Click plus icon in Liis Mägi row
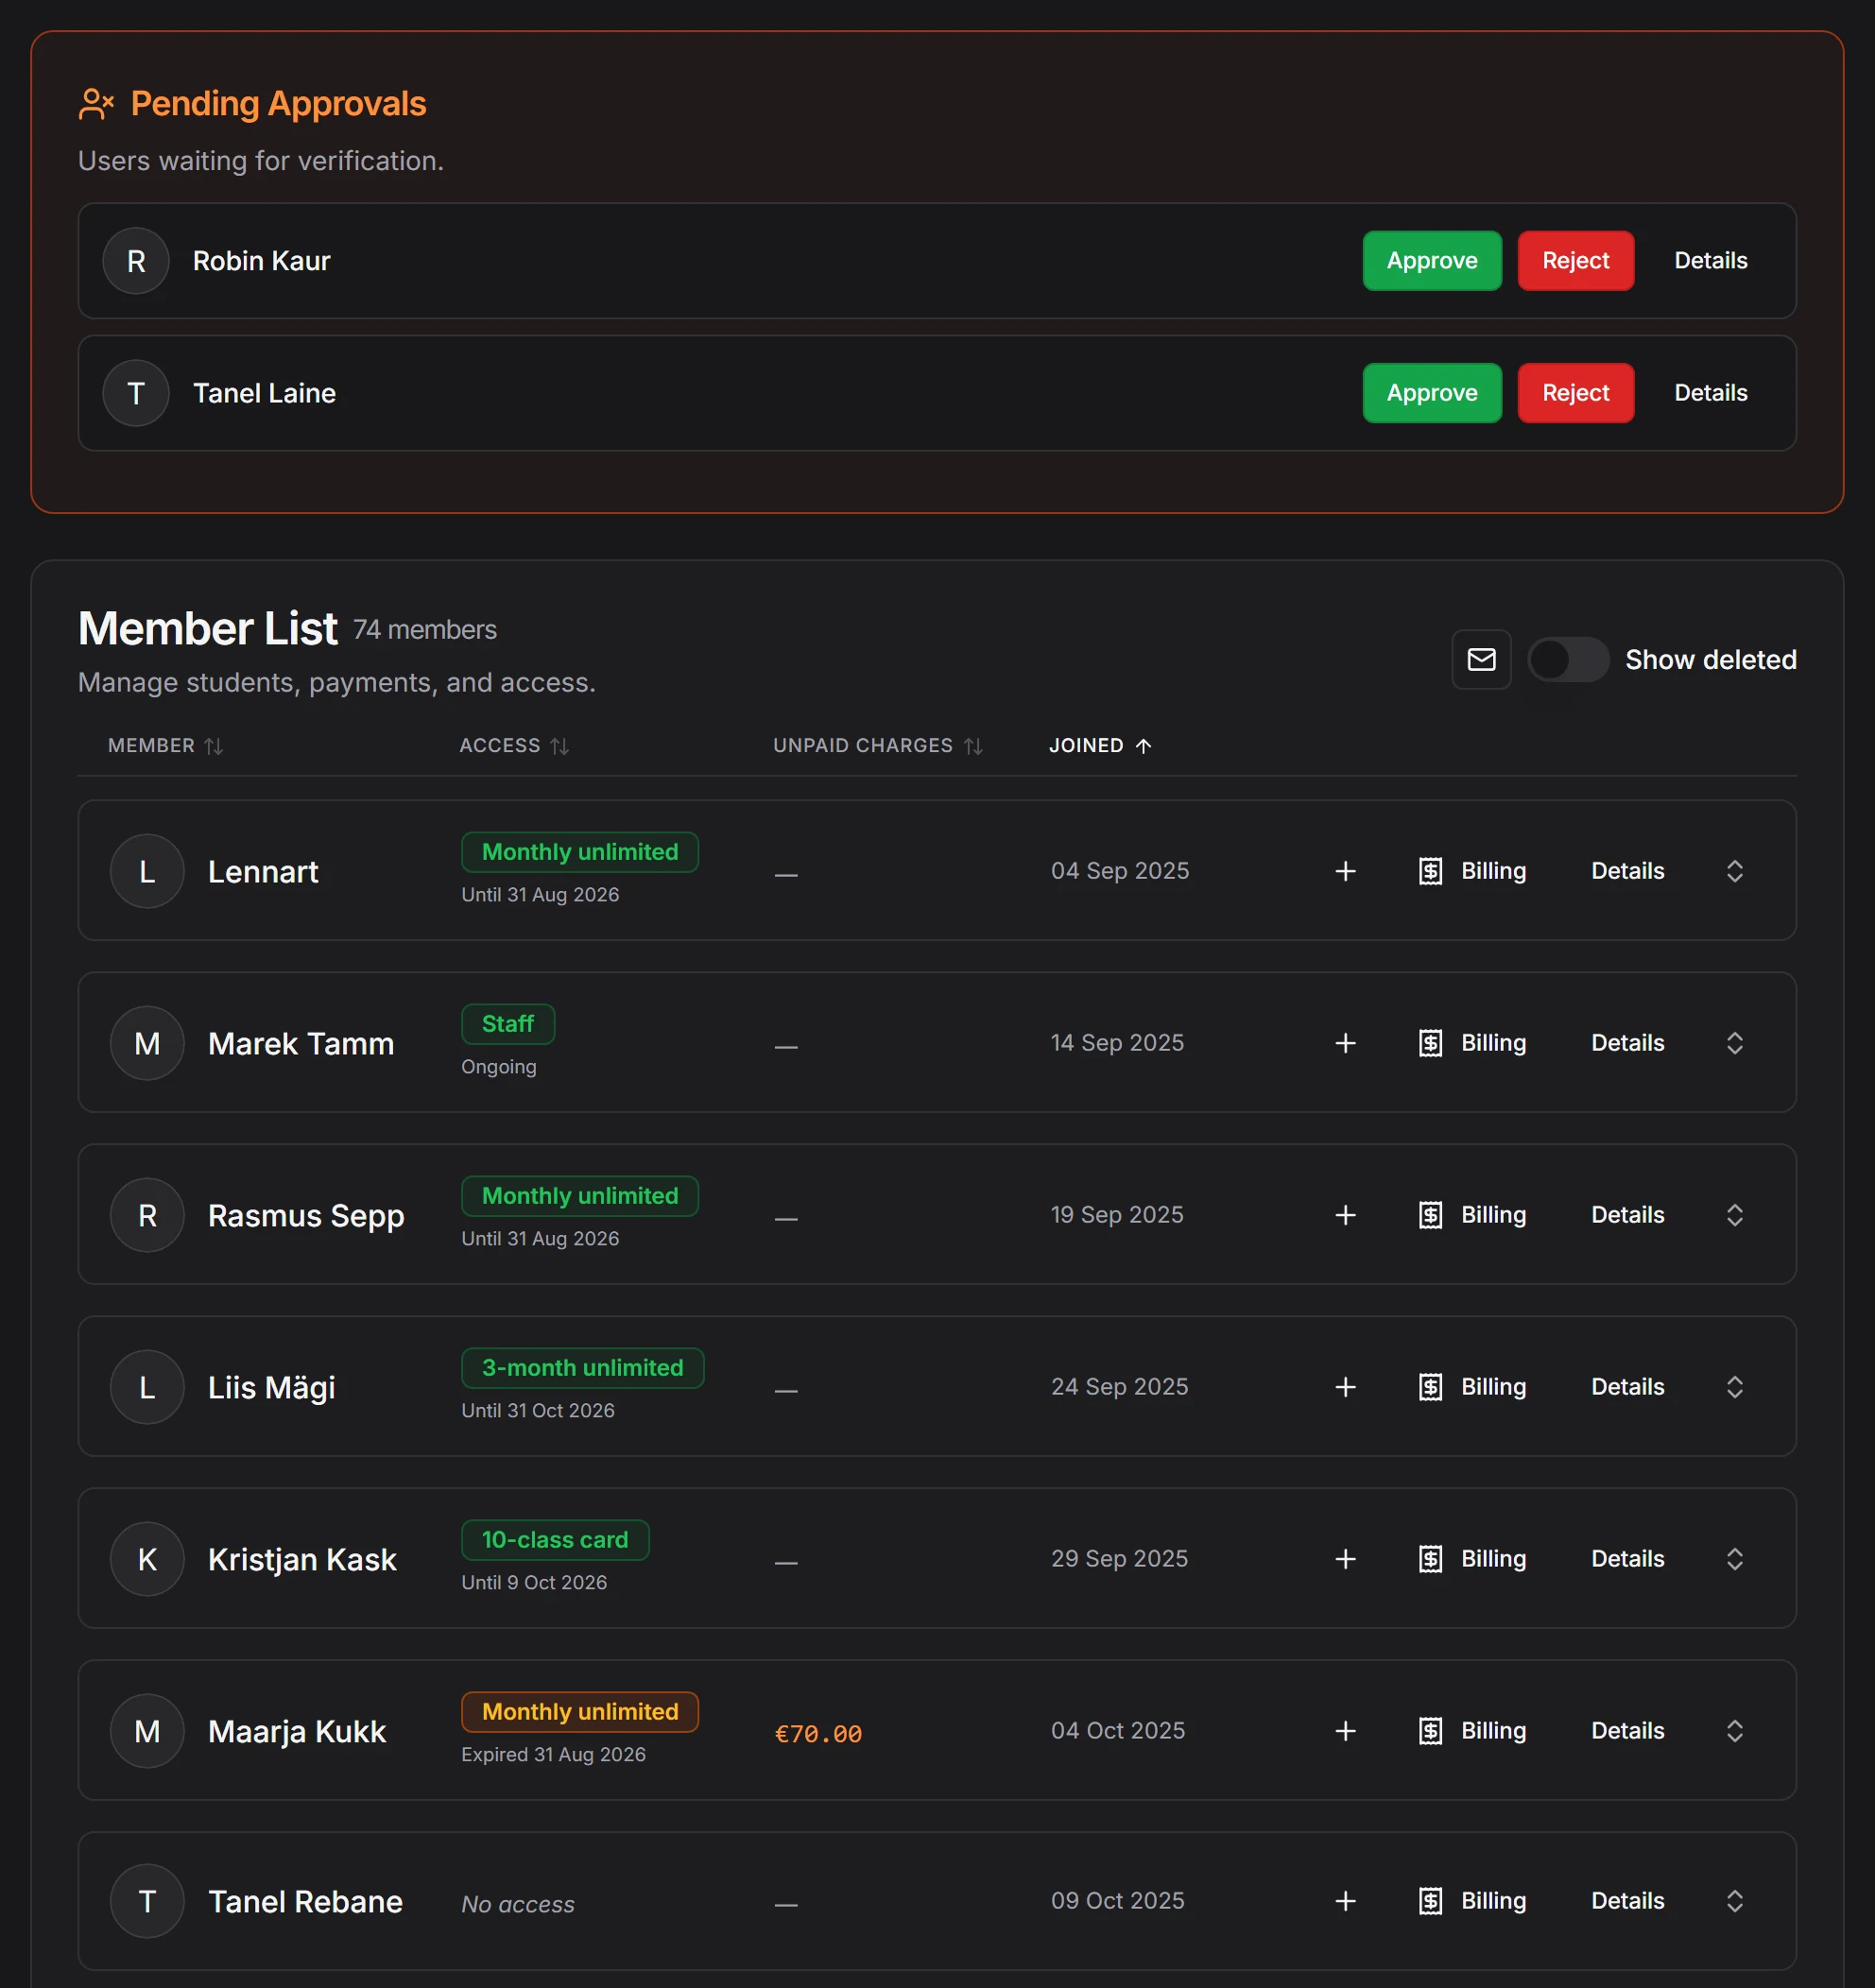The height and width of the screenshot is (1988, 1875). [1345, 1387]
